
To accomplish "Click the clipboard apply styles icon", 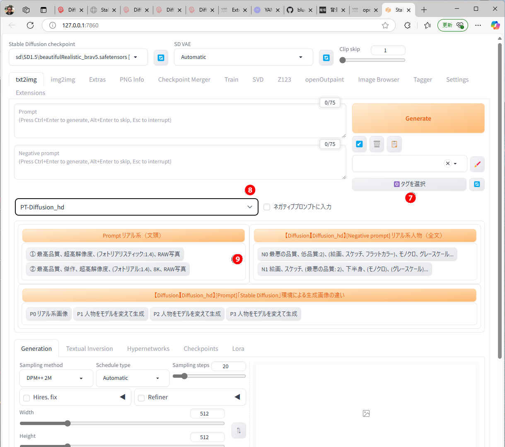I will click(394, 144).
